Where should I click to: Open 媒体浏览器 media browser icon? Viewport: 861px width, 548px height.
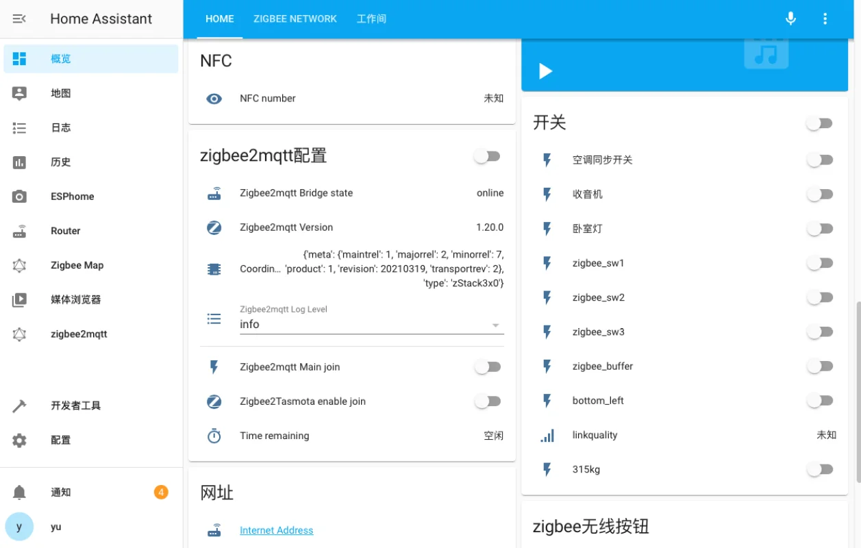coord(19,299)
